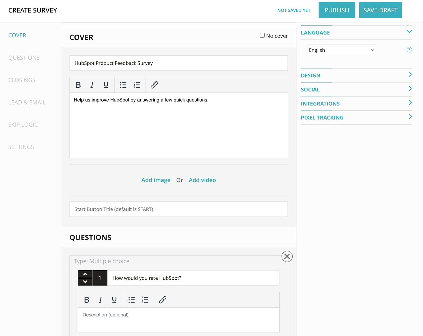Move question 1 down
Viewport: 423px width, 336px height.
coord(85,282)
